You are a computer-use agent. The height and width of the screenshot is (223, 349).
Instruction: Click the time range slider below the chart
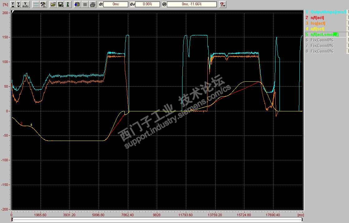(x=157, y=220)
